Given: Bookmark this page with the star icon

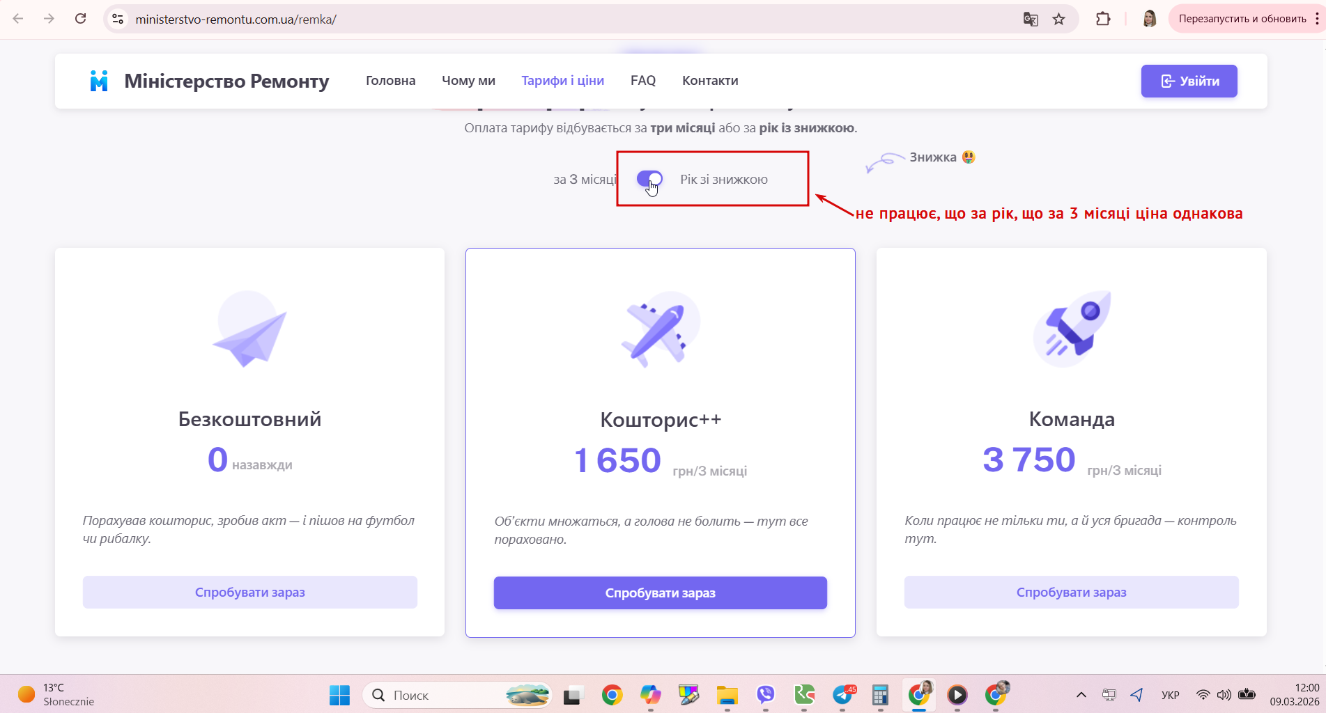Looking at the screenshot, I should click(x=1059, y=19).
